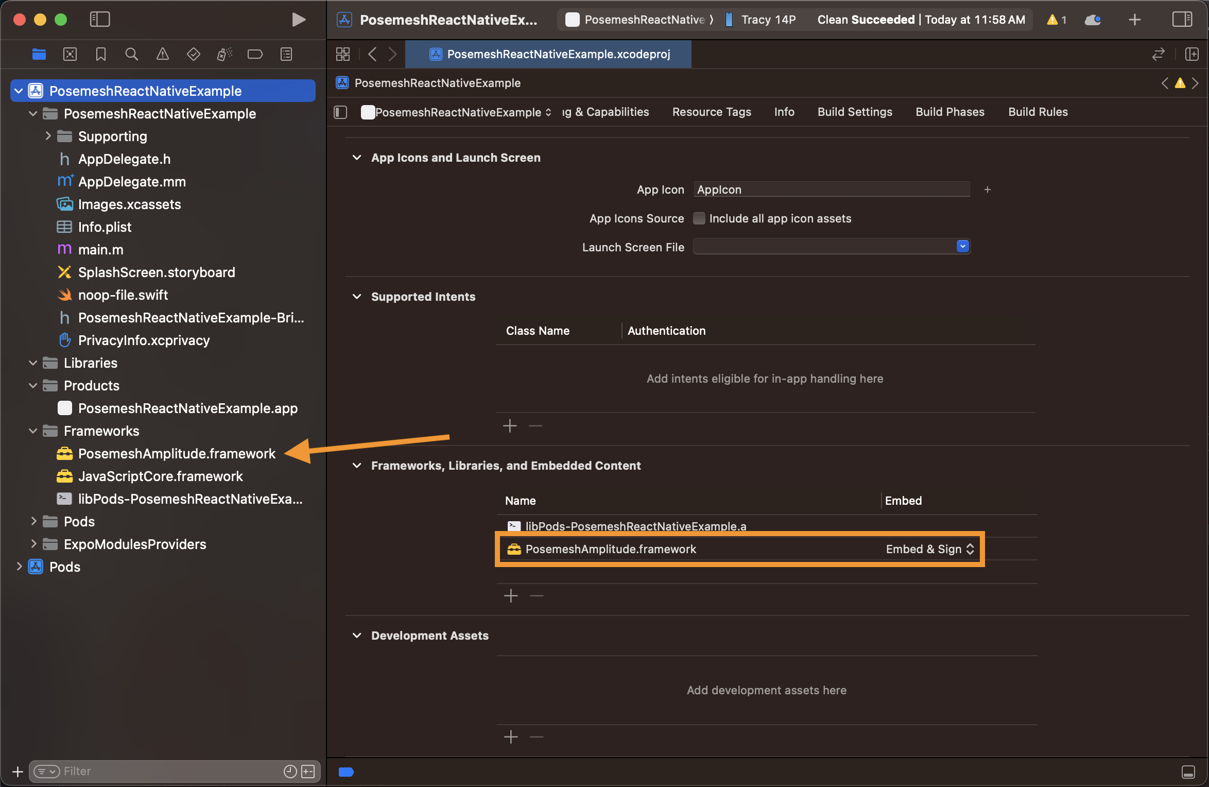This screenshot has height=787, width=1209.
Task: Switch to the Build Phases tab
Action: coord(949,112)
